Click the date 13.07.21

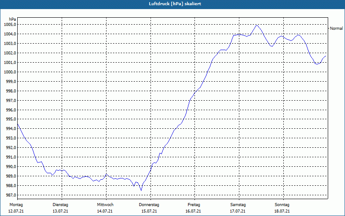pyautogui.click(x=60, y=211)
